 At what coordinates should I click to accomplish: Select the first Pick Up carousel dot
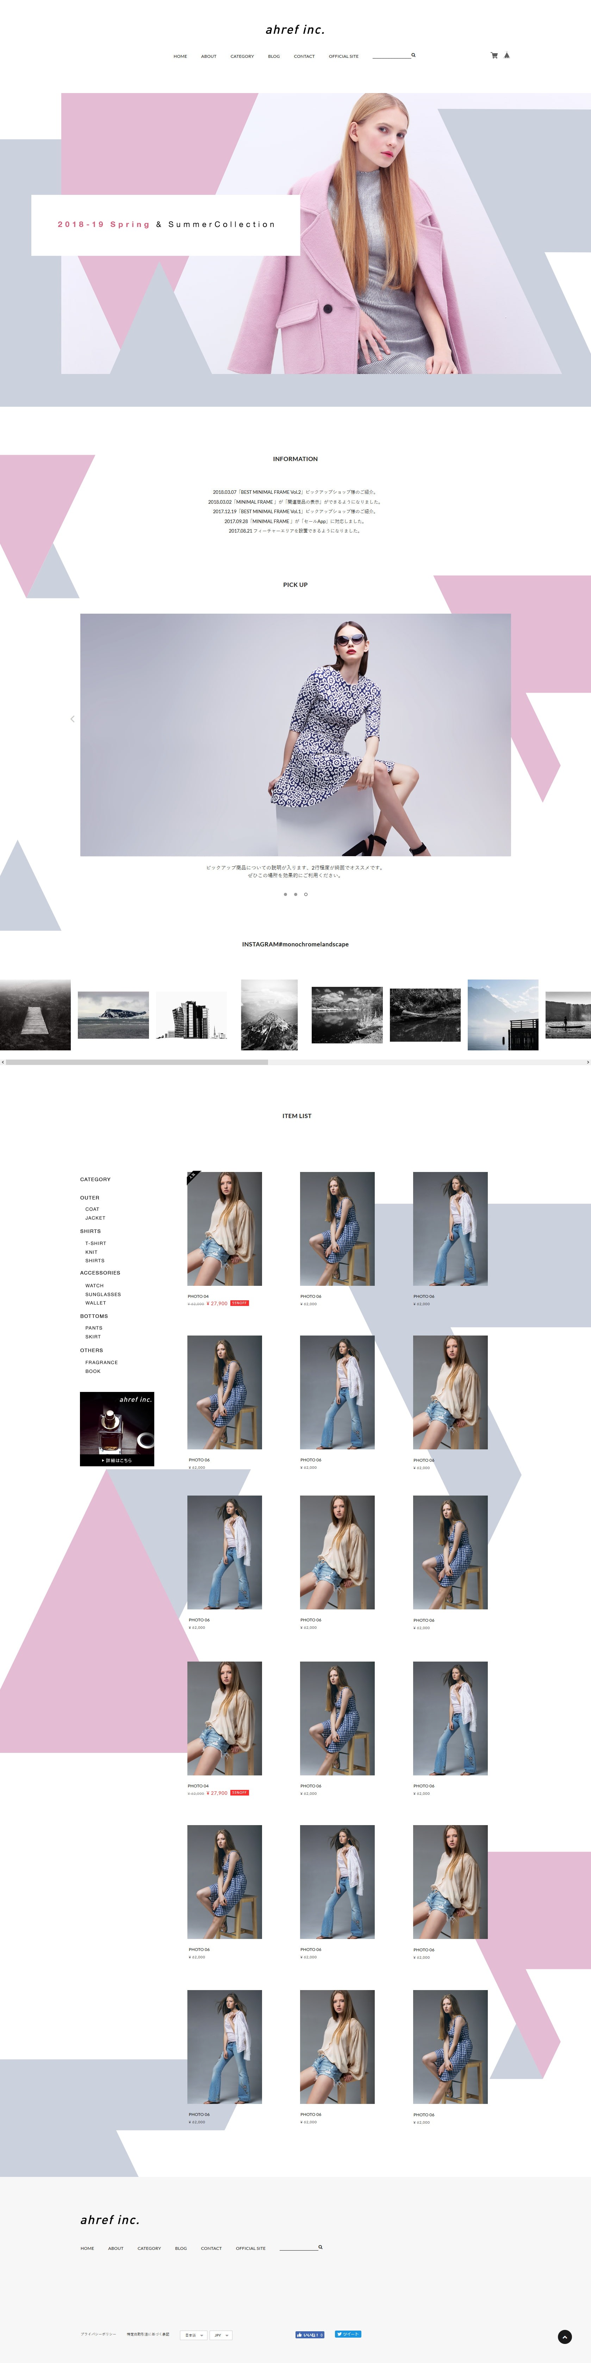pyautogui.click(x=285, y=894)
